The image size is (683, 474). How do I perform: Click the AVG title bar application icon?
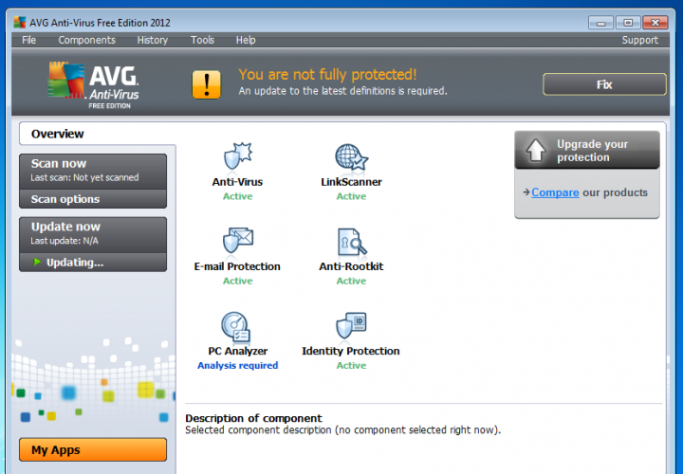tap(20, 22)
